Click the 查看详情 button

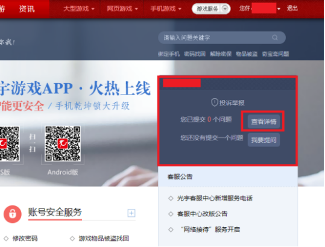click(263, 122)
